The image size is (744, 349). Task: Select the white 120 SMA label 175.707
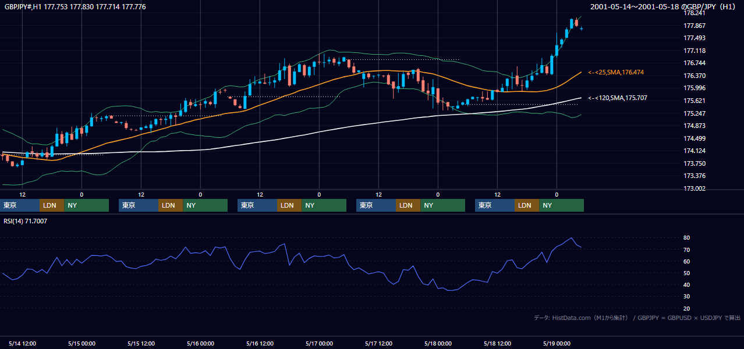(617, 98)
